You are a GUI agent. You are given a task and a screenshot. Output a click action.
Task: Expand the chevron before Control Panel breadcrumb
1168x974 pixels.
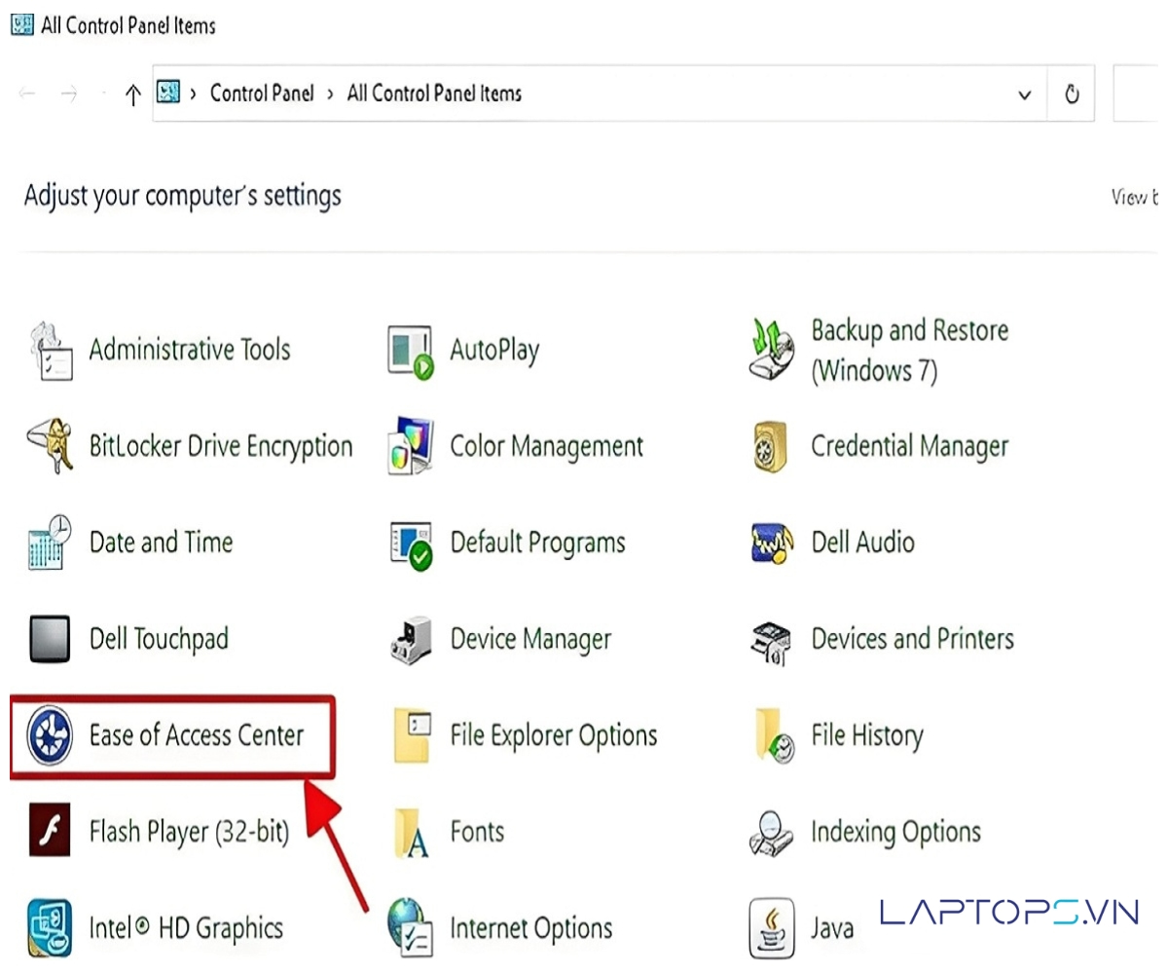click(x=193, y=94)
